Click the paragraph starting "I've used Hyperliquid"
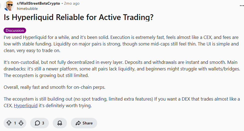Screen dimensions: 244x131 121,44
